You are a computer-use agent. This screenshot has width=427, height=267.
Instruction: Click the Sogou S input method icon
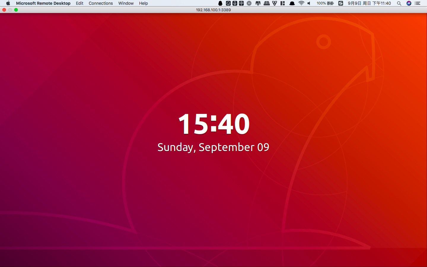tap(341, 3)
